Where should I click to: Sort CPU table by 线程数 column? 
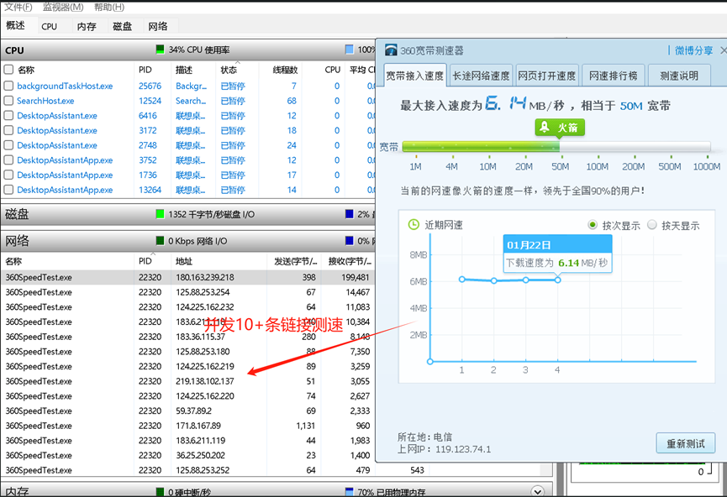285,70
